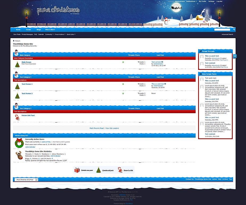Open Private Messages
This screenshot has width=246, height=205.
pyautogui.click(x=27, y=34)
